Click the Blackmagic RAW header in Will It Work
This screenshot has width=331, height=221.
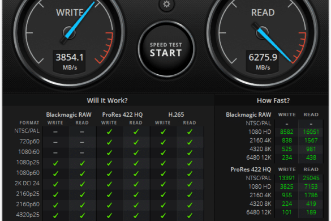click(69, 115)
